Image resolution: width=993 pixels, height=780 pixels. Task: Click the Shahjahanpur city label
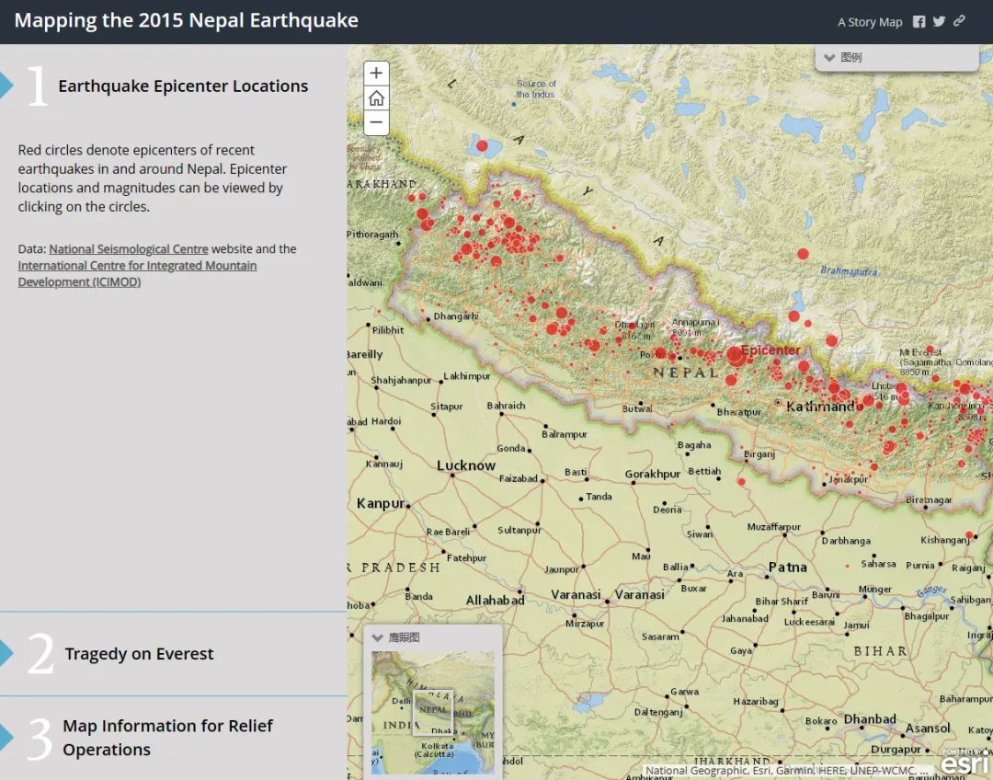(x=401, y=381)
